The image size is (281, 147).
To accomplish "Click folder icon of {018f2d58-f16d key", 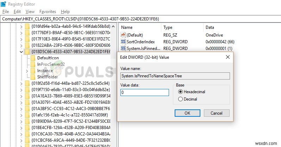I will coord(27,83).
